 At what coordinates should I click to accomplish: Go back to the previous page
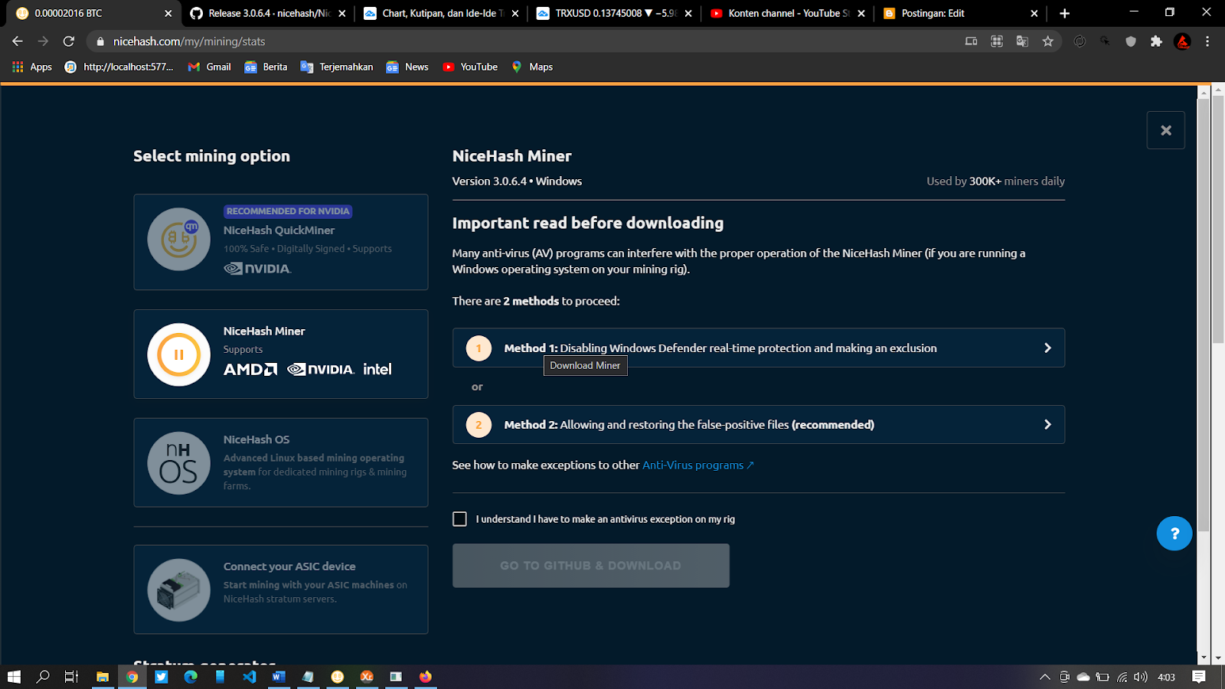point(18,41)
